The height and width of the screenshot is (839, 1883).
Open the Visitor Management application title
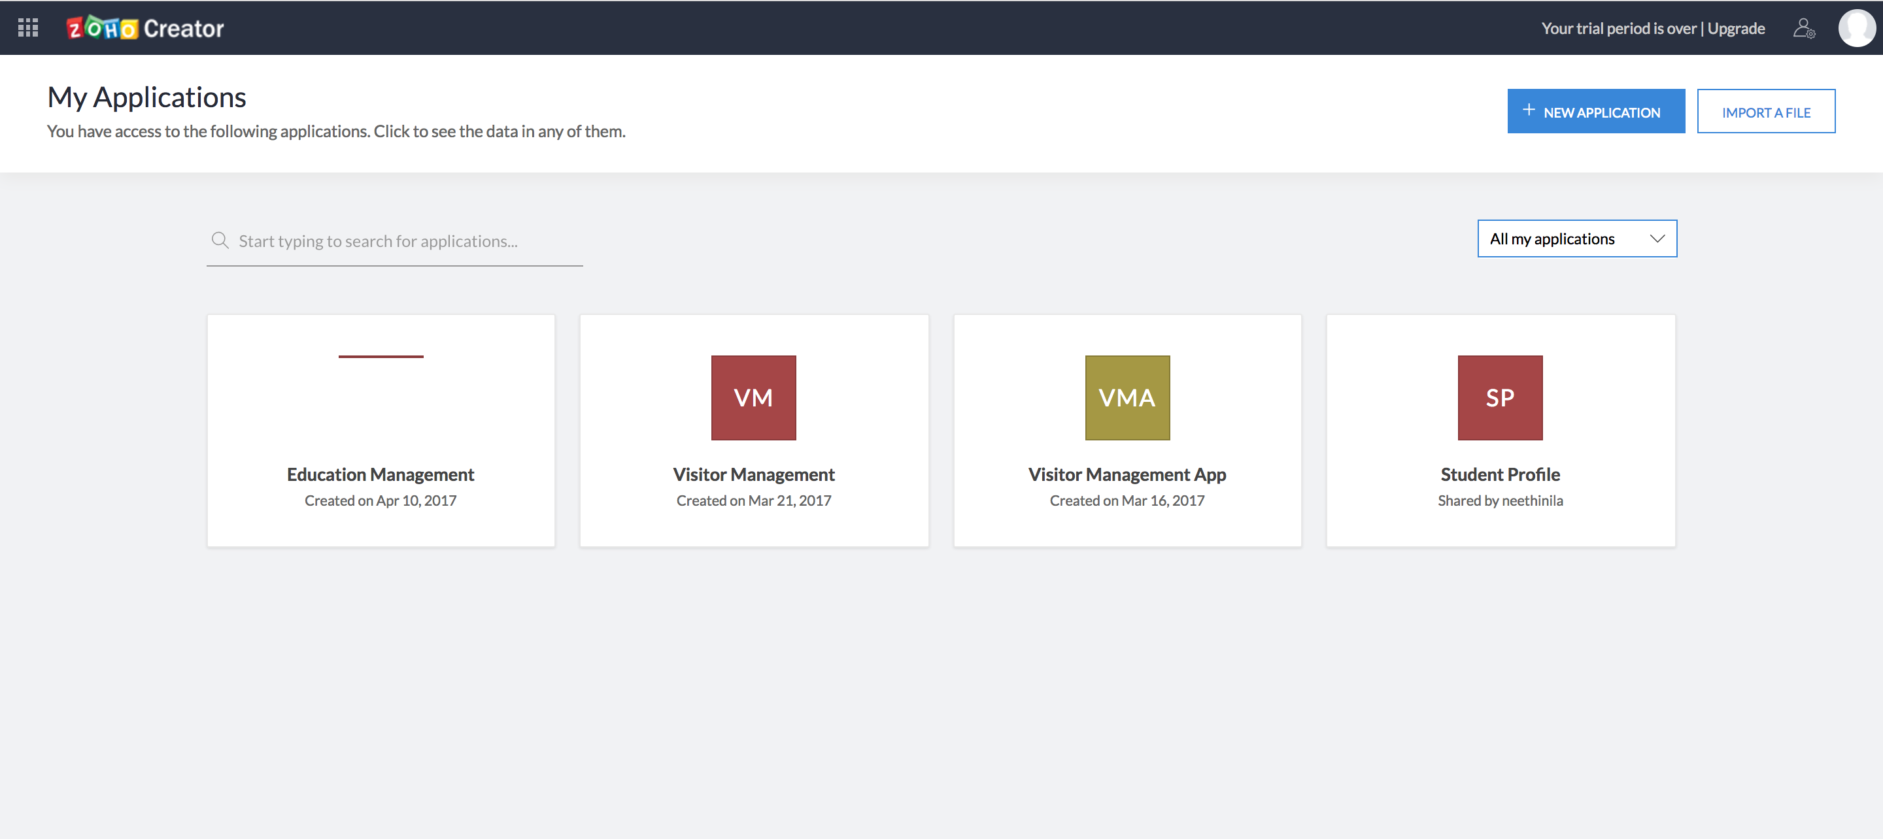coord(754,474)
